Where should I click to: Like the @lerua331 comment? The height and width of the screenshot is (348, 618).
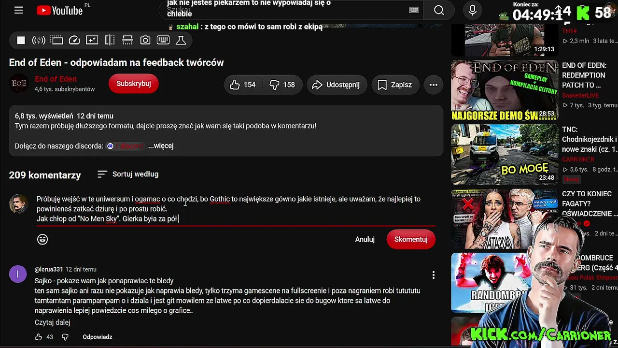pos(39,337)
